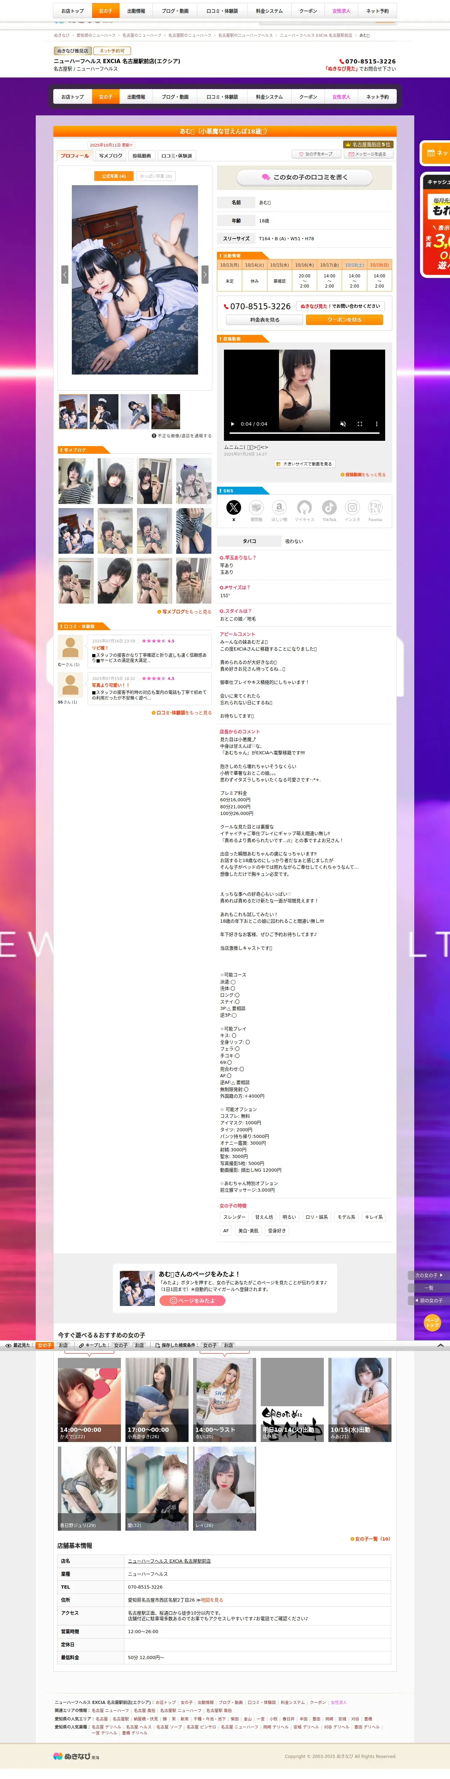
Task: Expand 投稿動画をもっと見る
Action: (x=363, y=474)
